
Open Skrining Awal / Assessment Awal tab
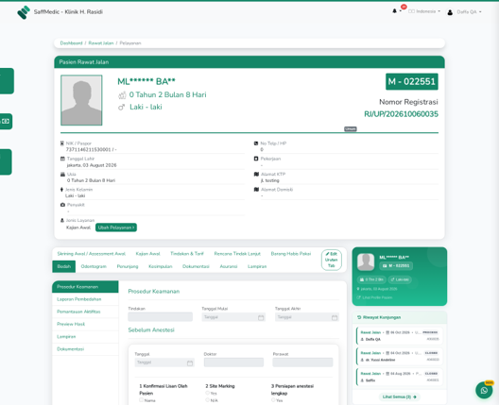(92, 254)
